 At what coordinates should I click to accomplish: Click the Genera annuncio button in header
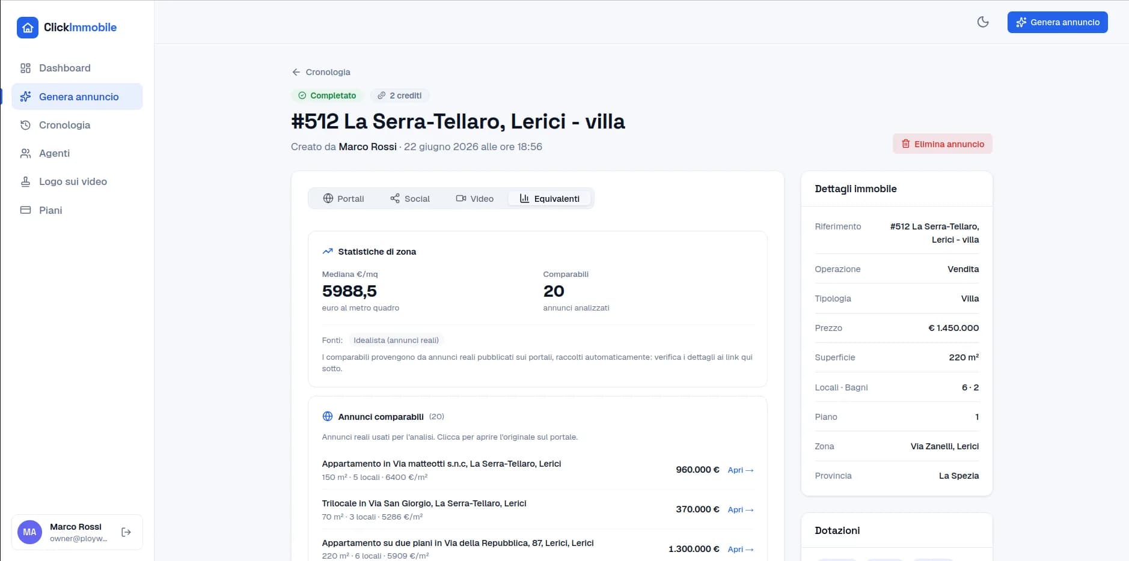pos(1057,22)
